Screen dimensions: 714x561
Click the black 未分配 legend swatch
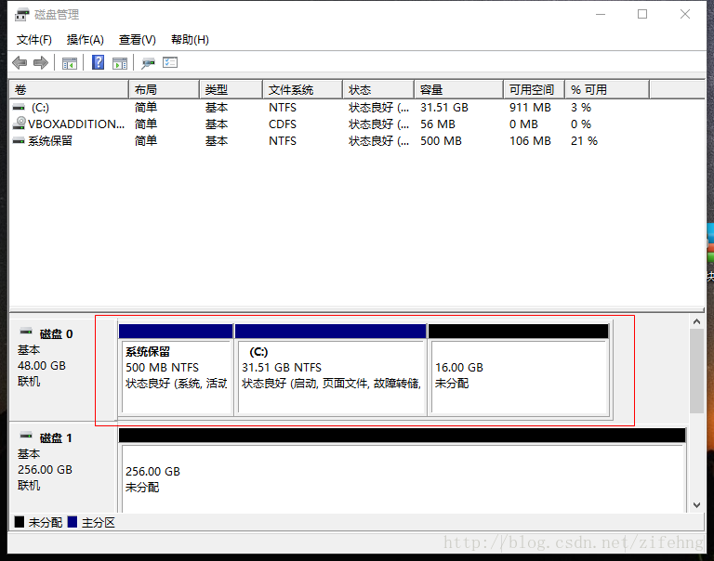(20, 522)
